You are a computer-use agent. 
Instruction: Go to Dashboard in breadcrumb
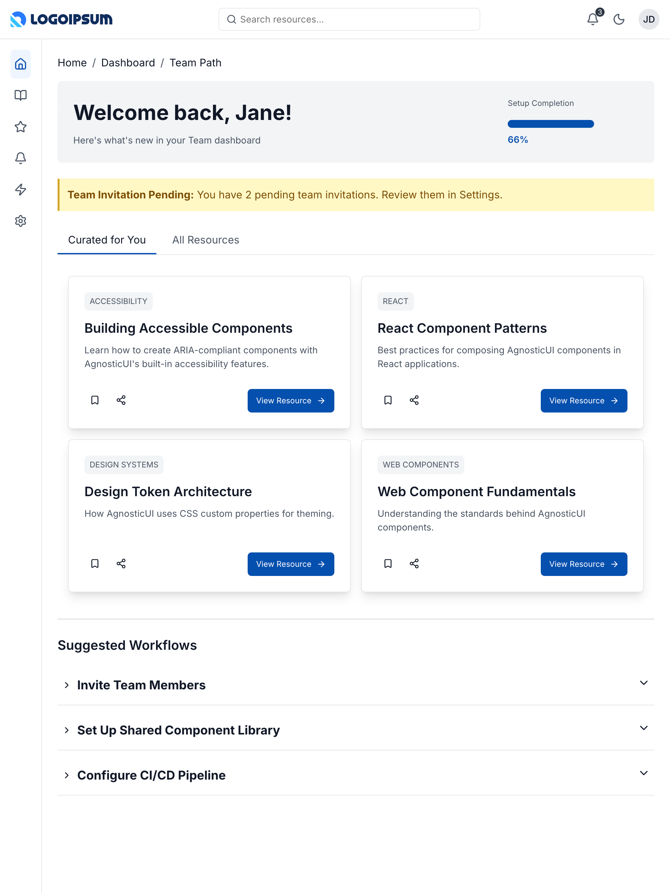pos(128,63)
